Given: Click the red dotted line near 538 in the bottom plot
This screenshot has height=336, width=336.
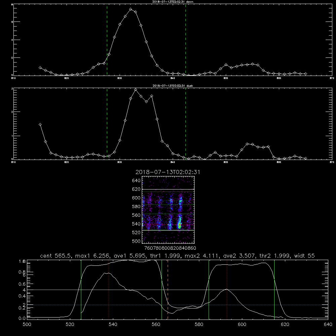Looking at the screenshot, I should tap(109, 290).
